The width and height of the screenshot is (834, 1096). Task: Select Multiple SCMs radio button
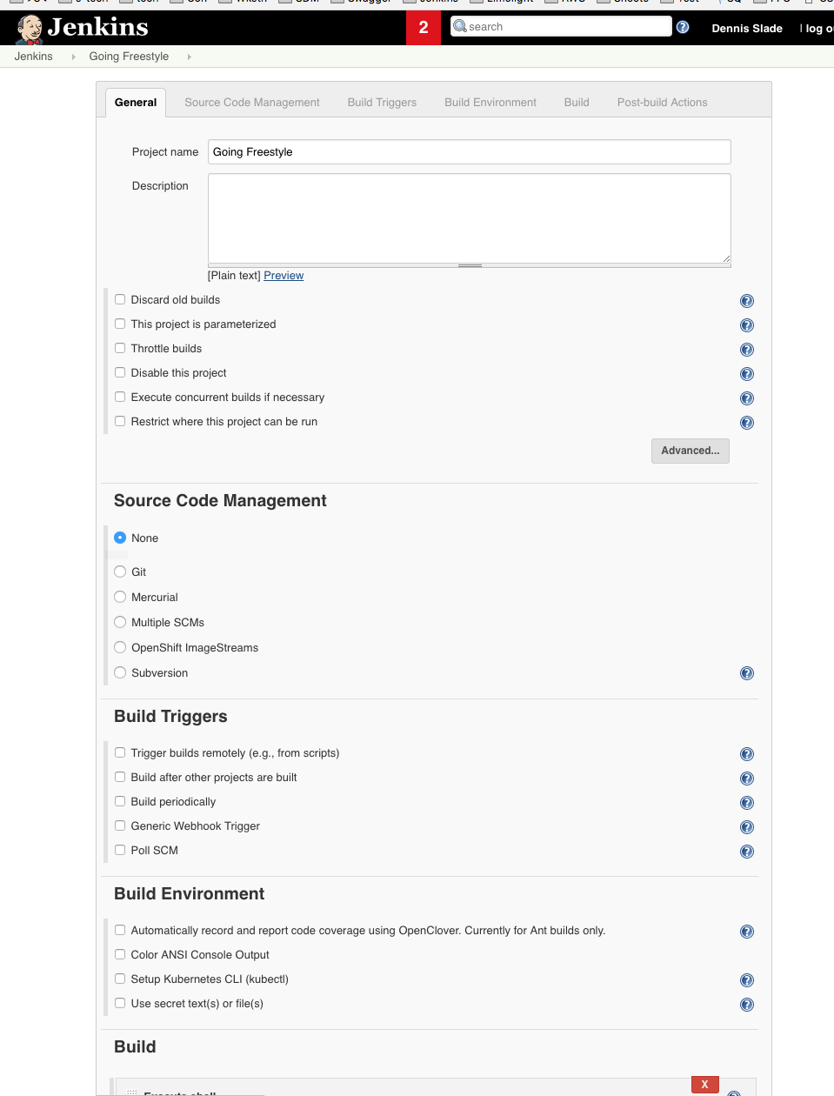tap(120, 622)
